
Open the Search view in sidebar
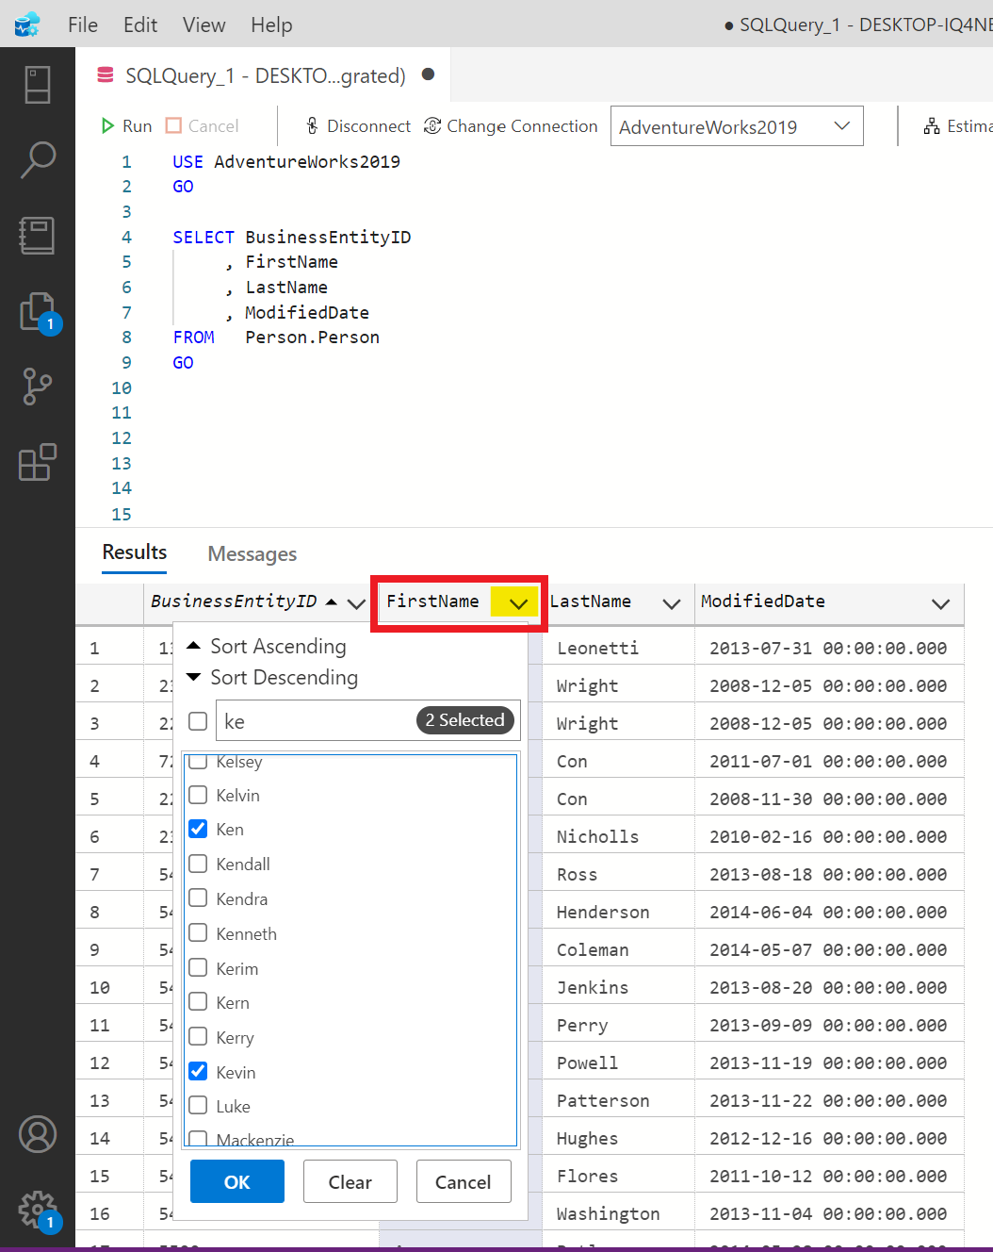click(x=38, y=160)
